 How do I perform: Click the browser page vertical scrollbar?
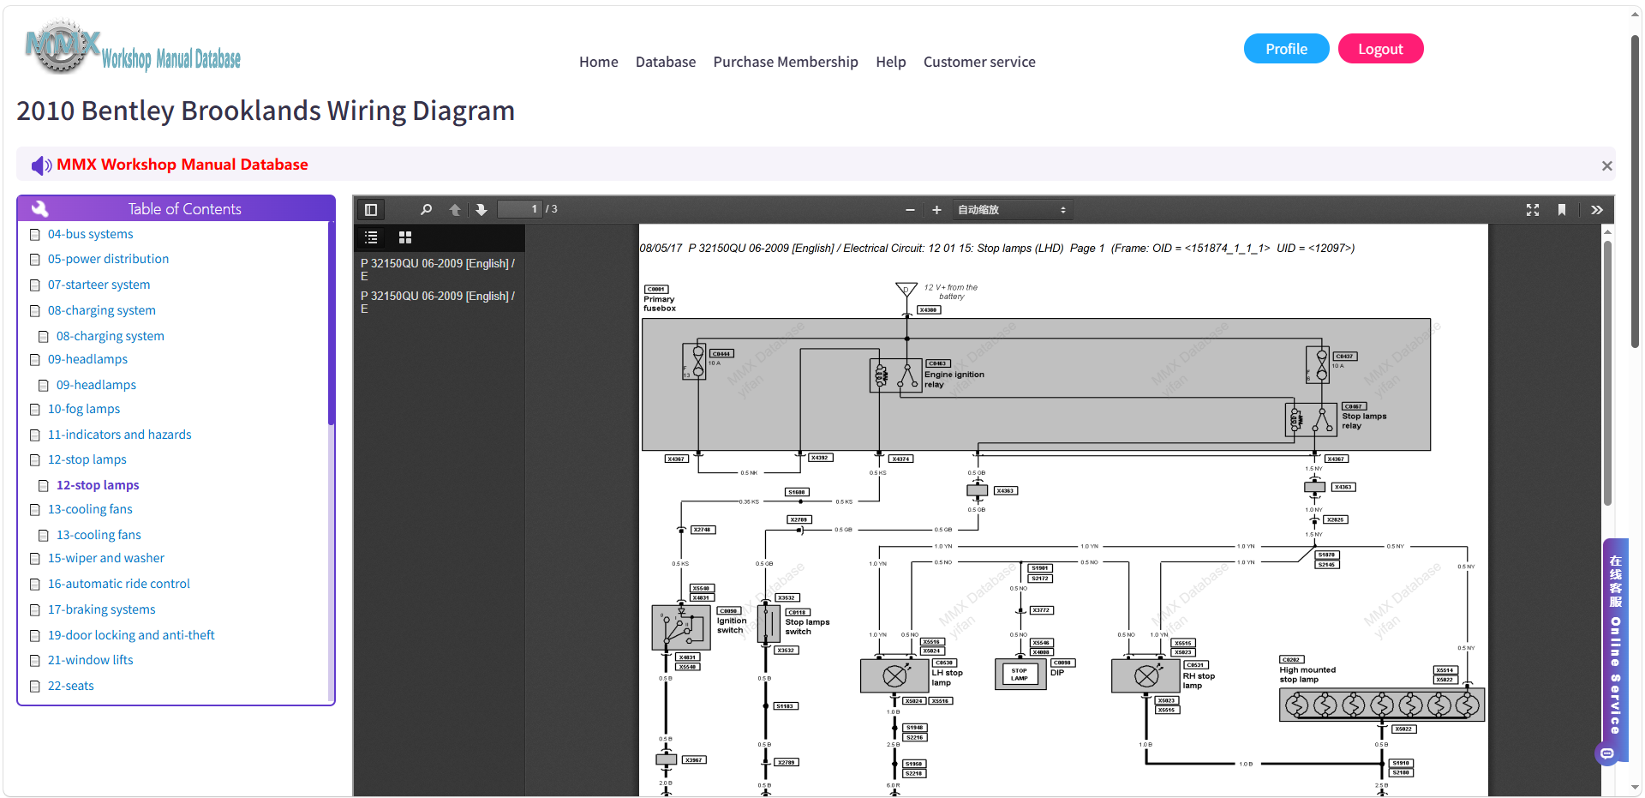[x=1636, y=191]
